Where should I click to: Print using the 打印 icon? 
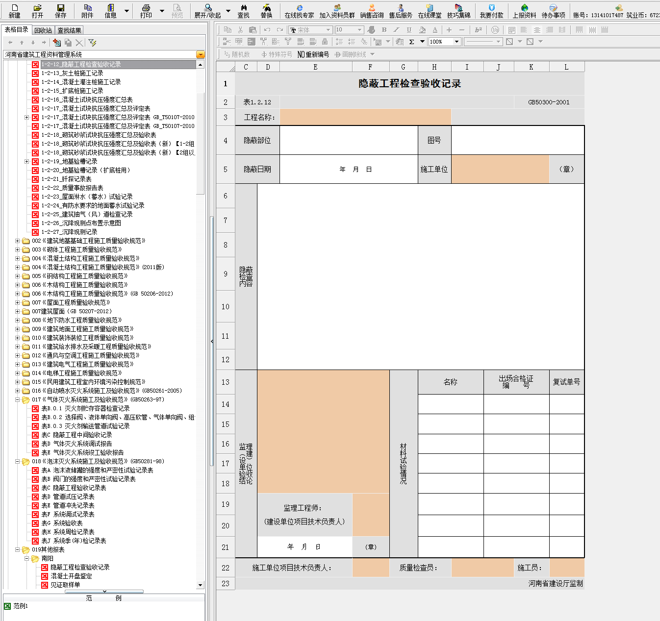pos(146,11)
